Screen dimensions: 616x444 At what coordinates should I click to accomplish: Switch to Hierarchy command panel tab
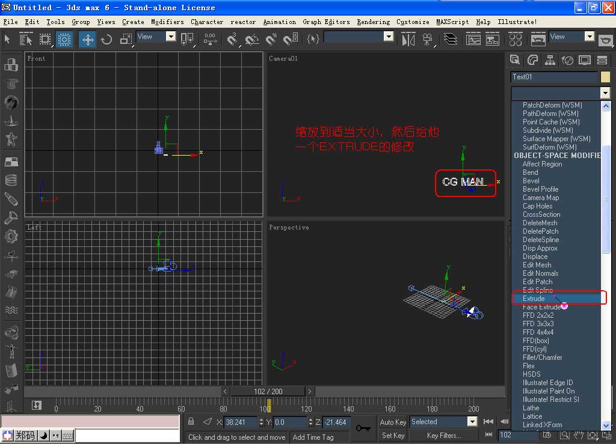click(550, 60)
